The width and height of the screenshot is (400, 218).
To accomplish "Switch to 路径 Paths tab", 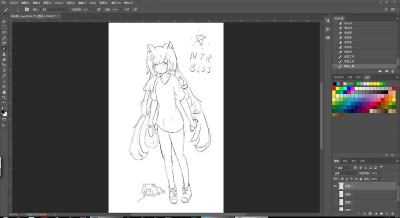I will pyautogui.click(x=354, y=161).
